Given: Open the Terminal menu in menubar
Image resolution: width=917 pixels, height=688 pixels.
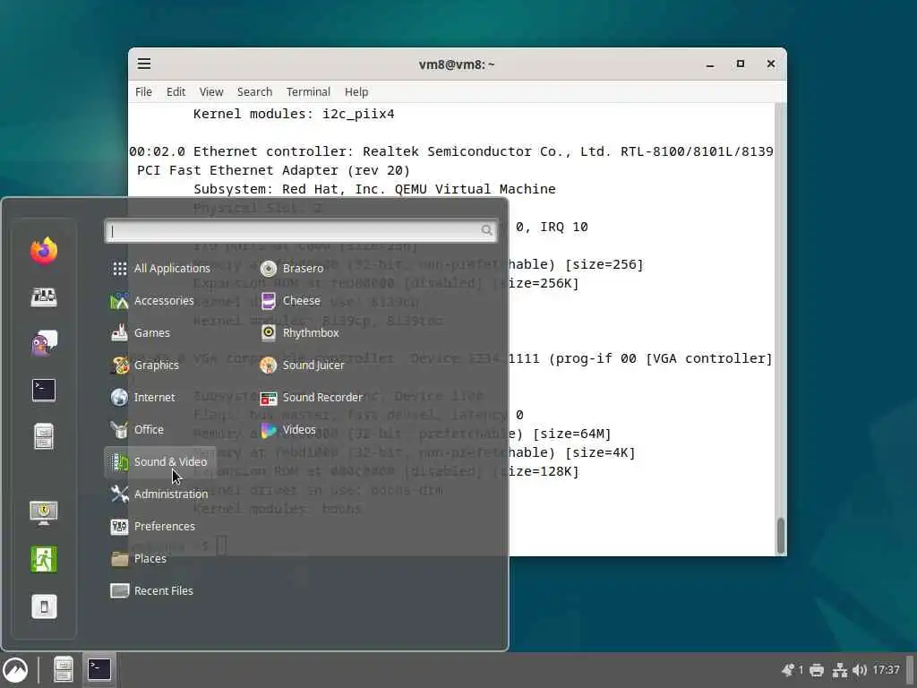Looking at the screenshot, I should [308, 92].
